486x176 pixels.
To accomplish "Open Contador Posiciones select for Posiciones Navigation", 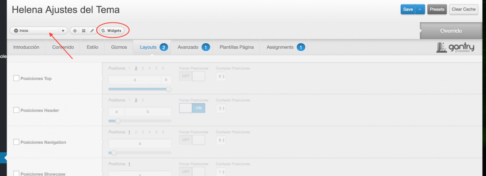I will point(221,140).
